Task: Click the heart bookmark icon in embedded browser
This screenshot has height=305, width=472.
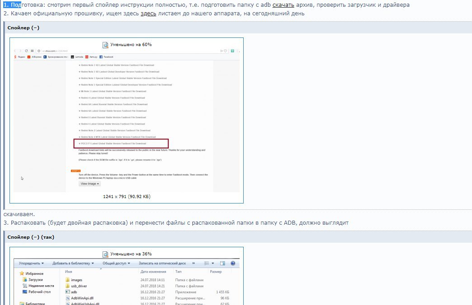Action: pyautogui.click(x=225, y=51)
